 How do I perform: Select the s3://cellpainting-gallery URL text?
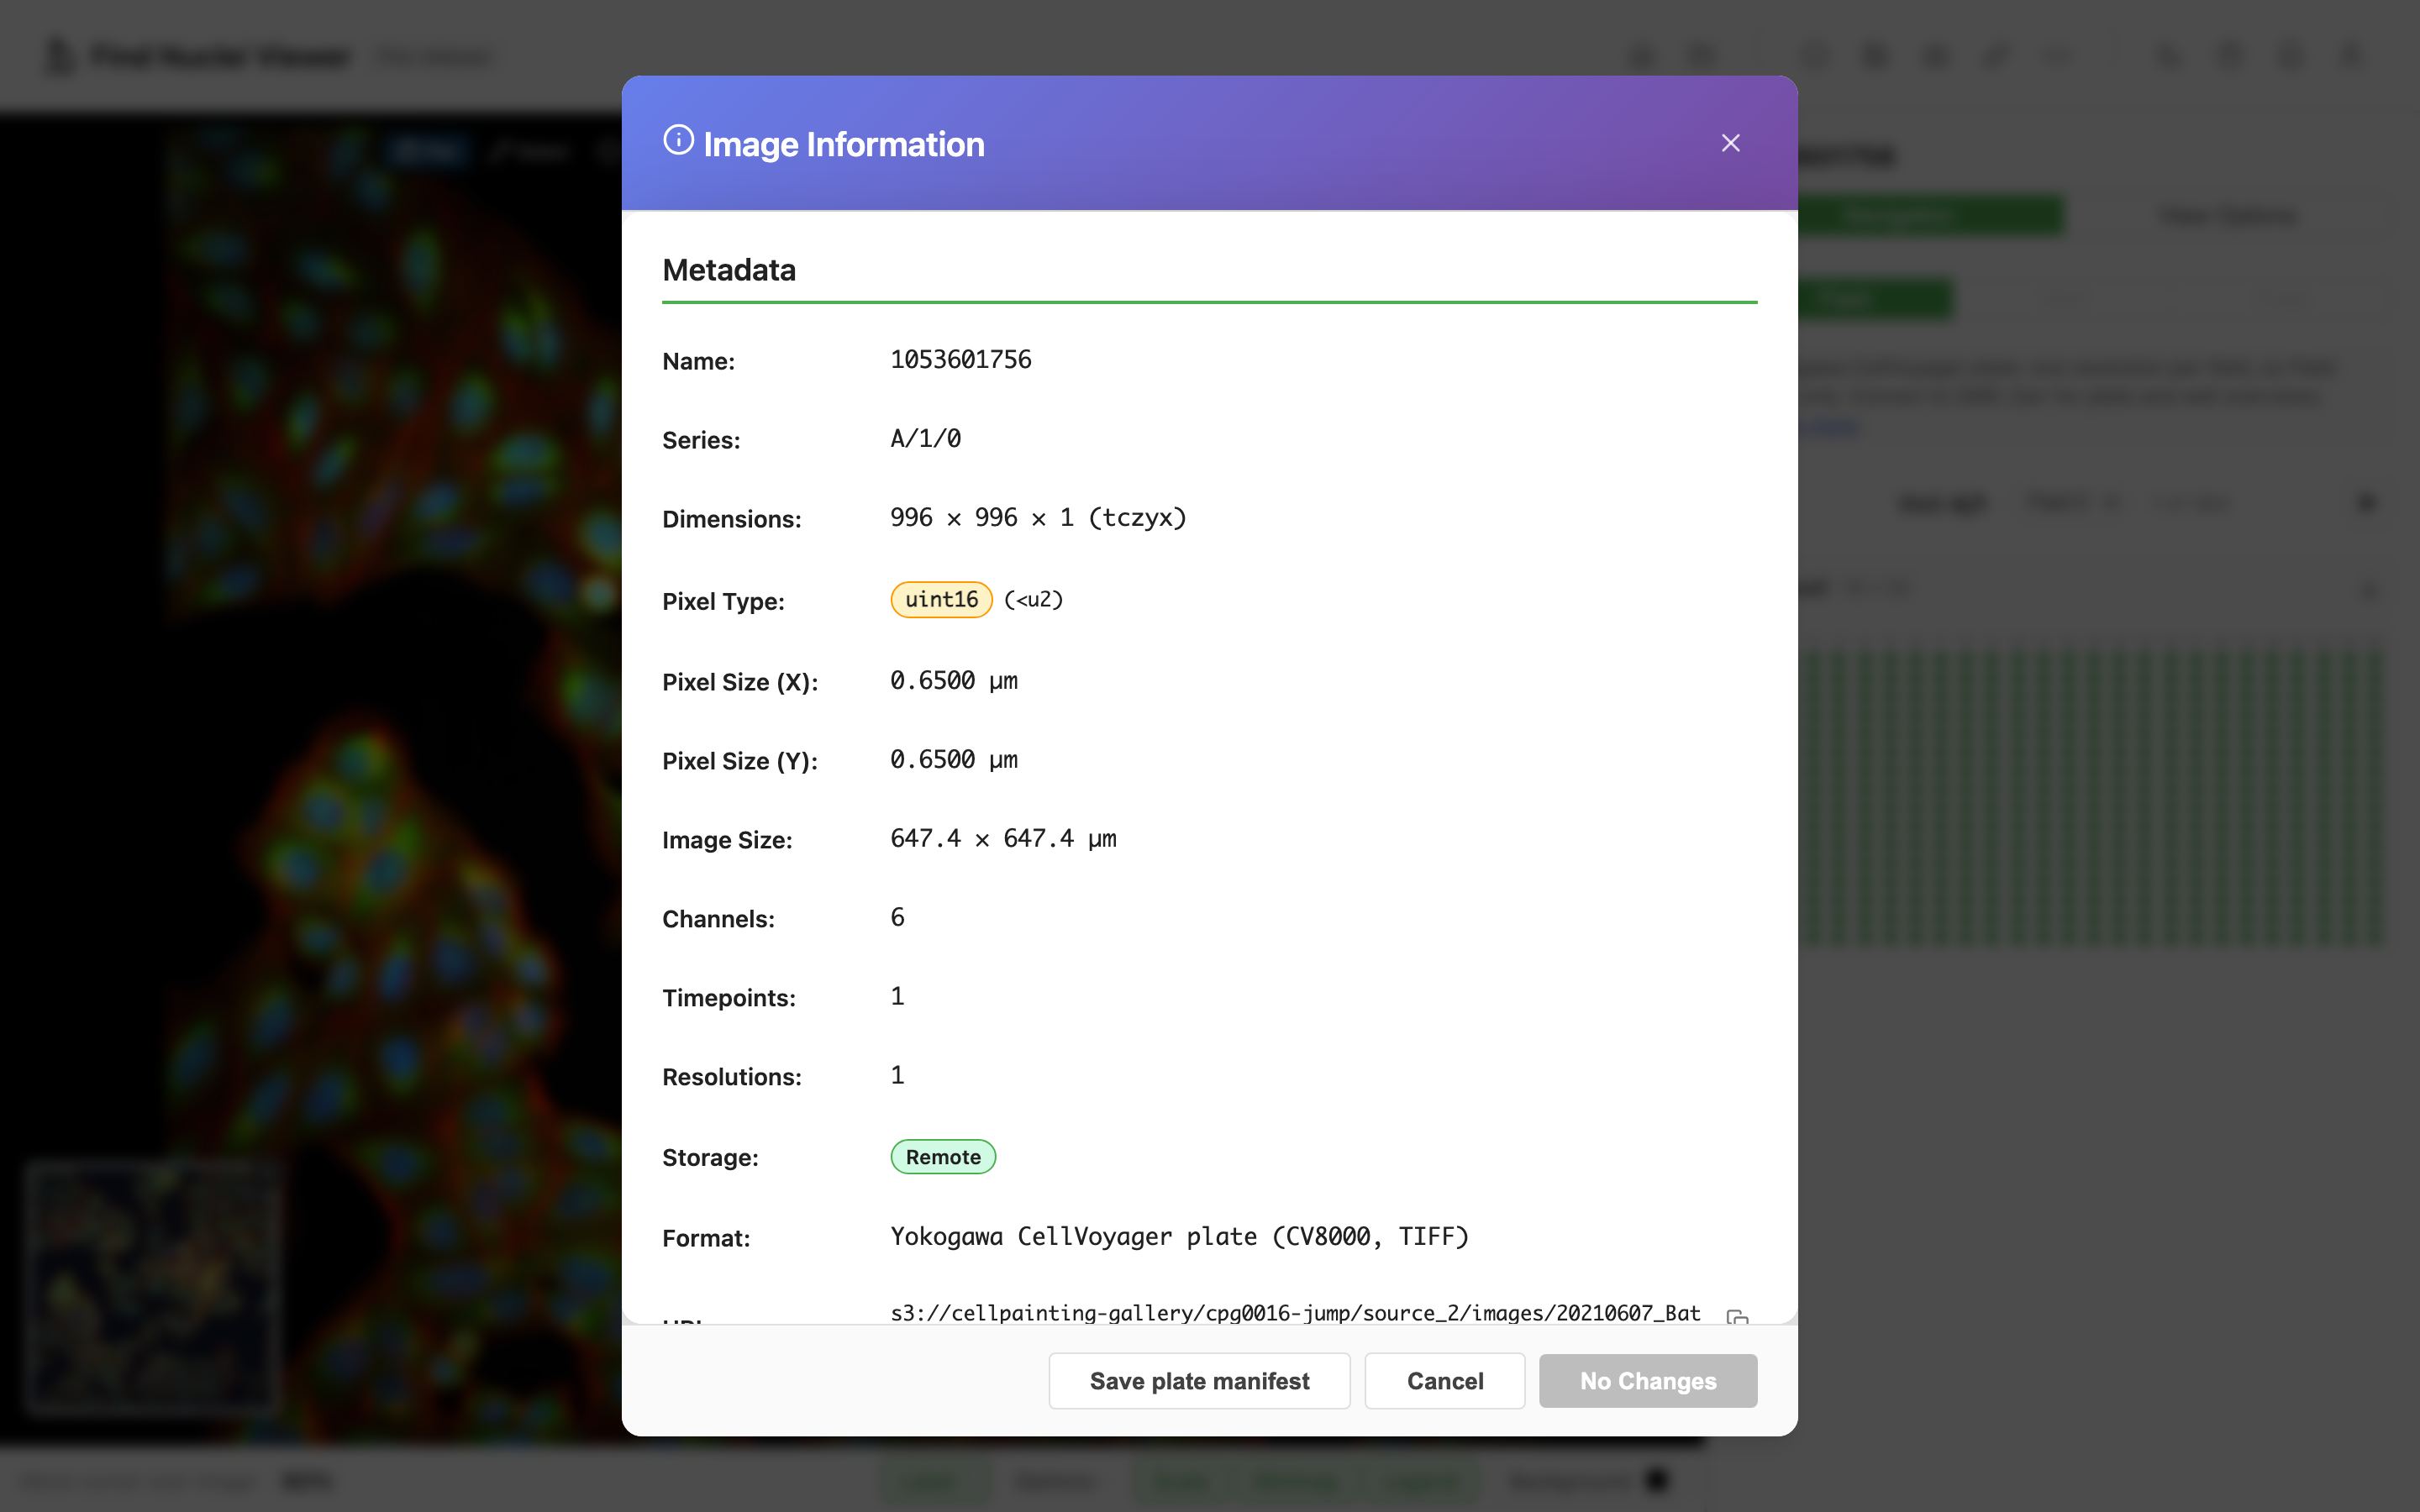[x=1295, y=1313]
